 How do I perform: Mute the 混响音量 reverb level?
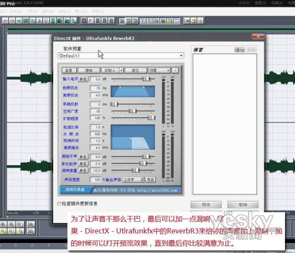tap(83, 170)
